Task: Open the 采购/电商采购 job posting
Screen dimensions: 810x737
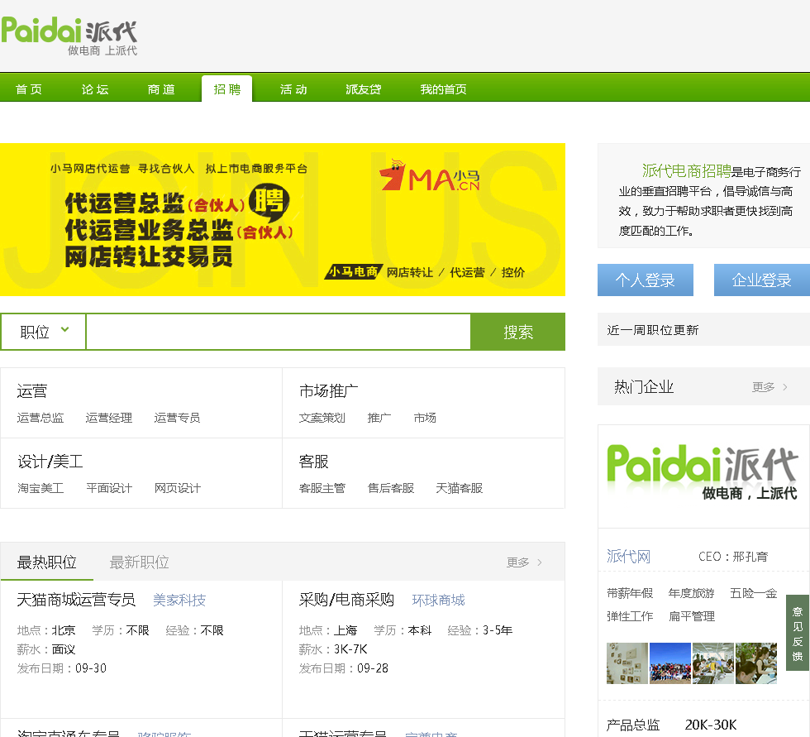Action: coord(346,600)
